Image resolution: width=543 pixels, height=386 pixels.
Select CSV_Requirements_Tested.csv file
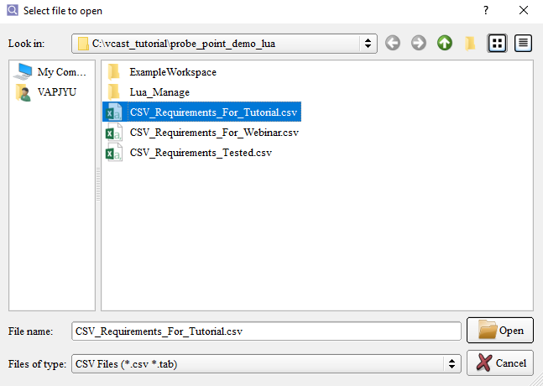click(201, 153)
